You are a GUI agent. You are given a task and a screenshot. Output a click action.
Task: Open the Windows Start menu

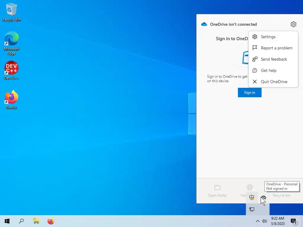click(x=7, y=221)
